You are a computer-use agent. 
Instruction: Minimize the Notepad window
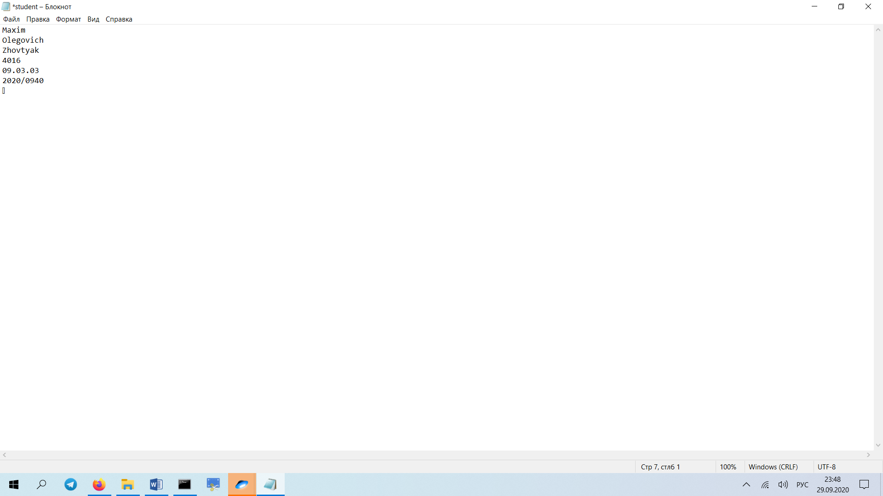pos(814,6)
